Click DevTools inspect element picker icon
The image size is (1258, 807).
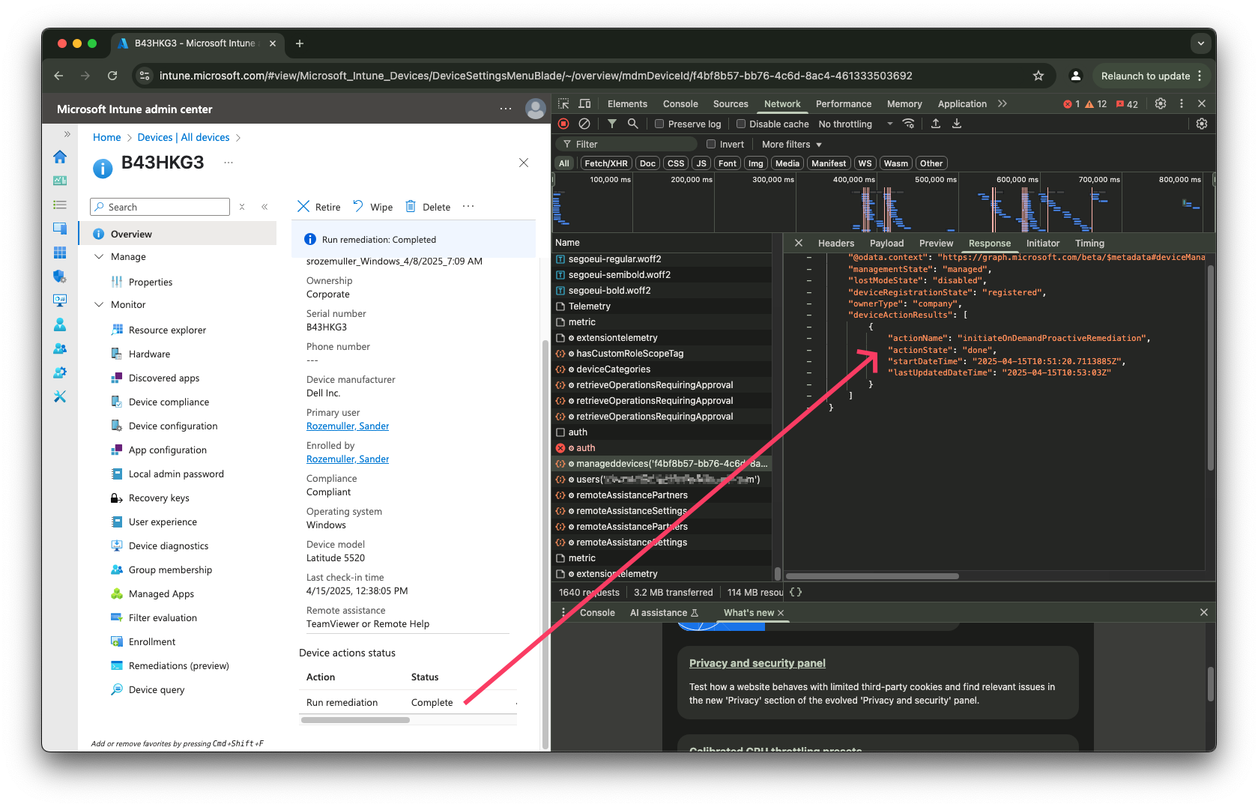563,103
